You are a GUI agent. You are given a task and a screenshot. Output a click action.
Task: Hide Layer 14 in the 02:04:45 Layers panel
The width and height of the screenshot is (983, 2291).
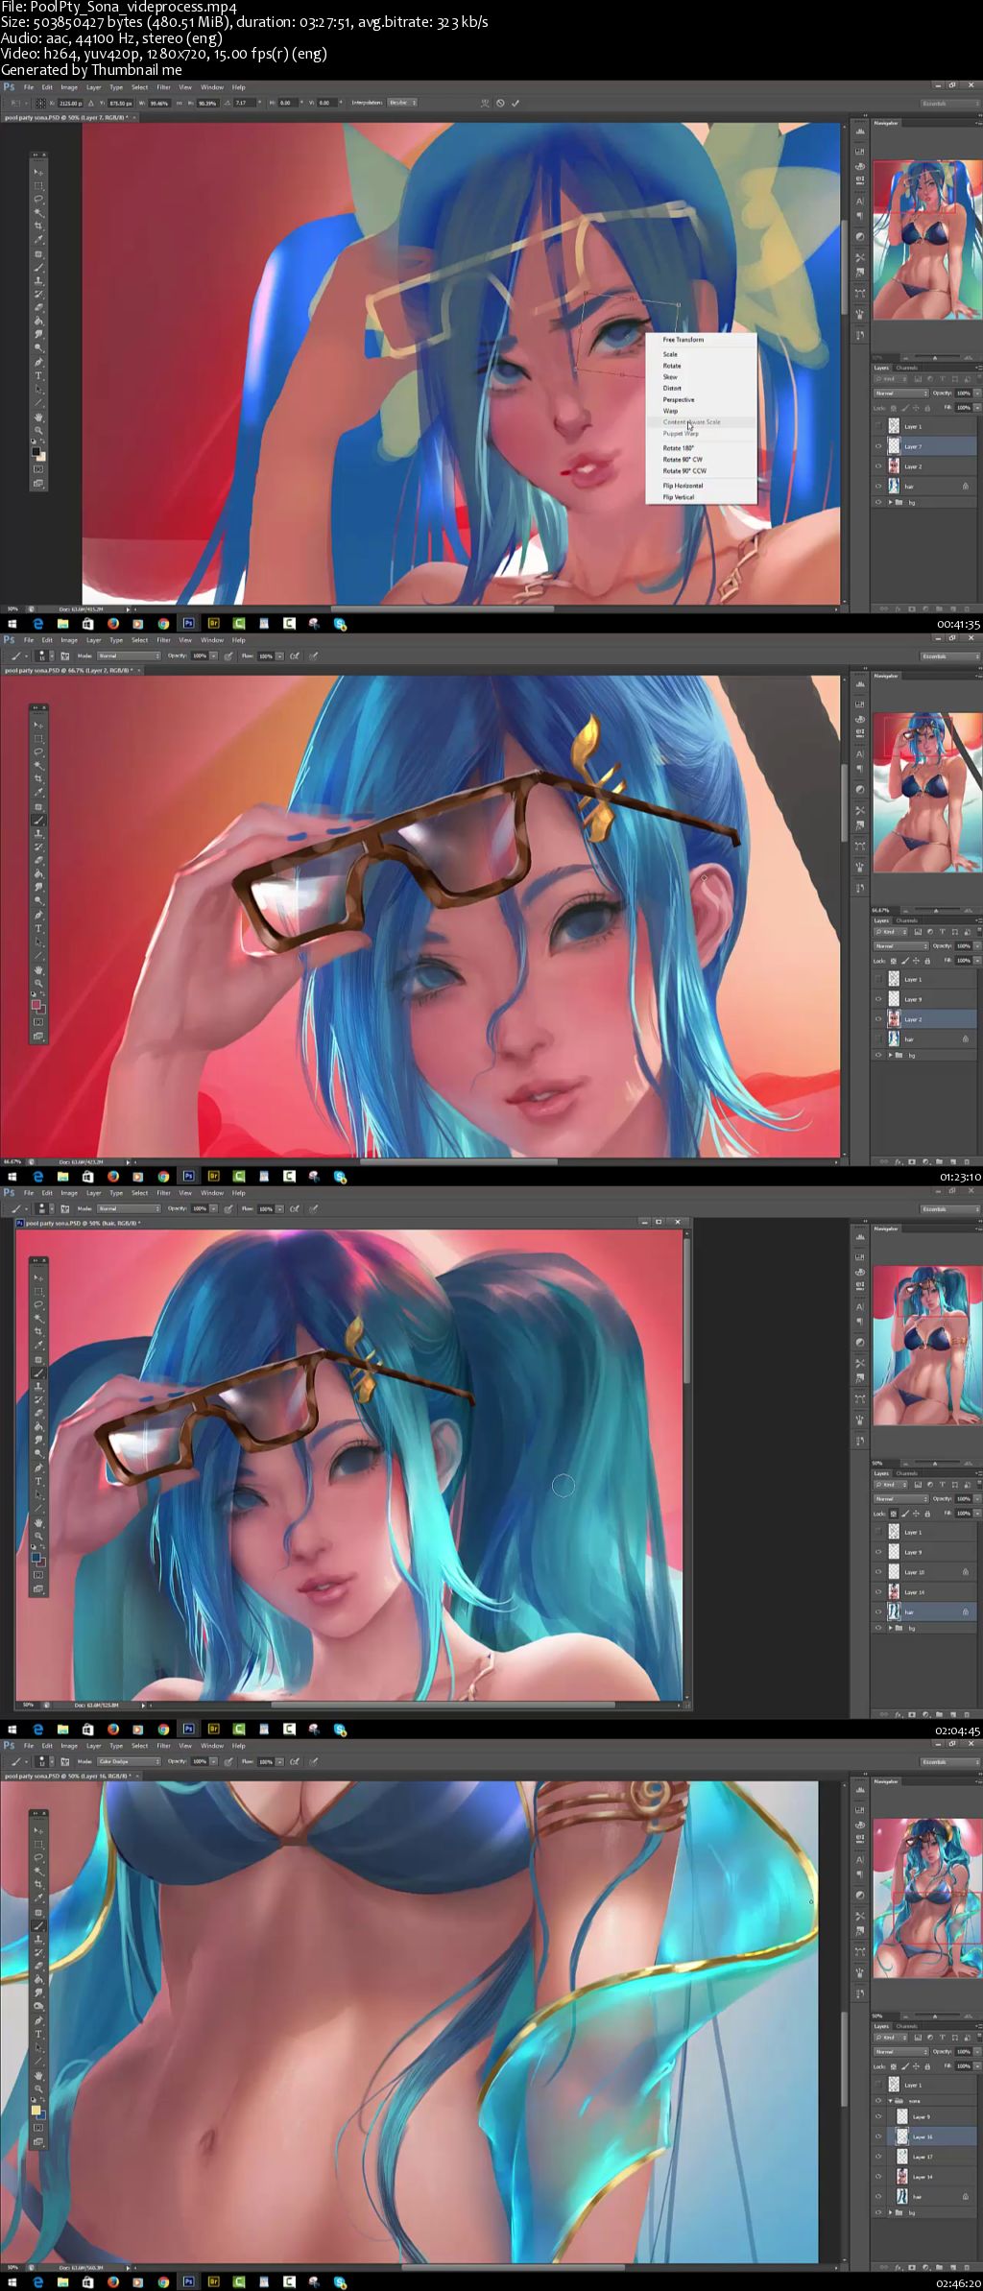[878, 1592]
